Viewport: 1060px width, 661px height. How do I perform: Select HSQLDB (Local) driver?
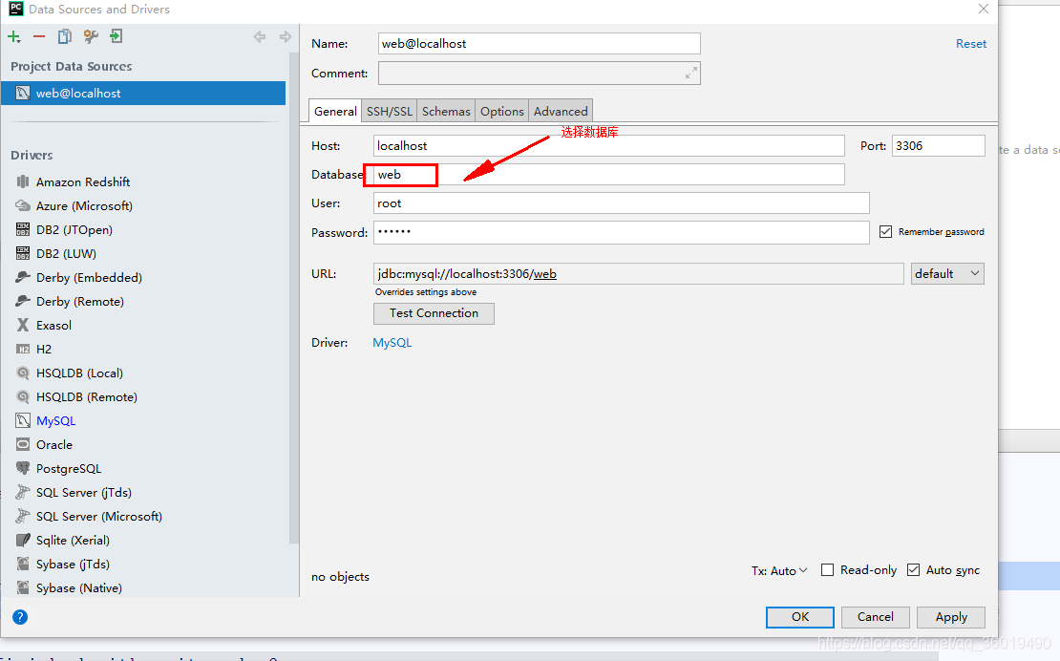79,373
